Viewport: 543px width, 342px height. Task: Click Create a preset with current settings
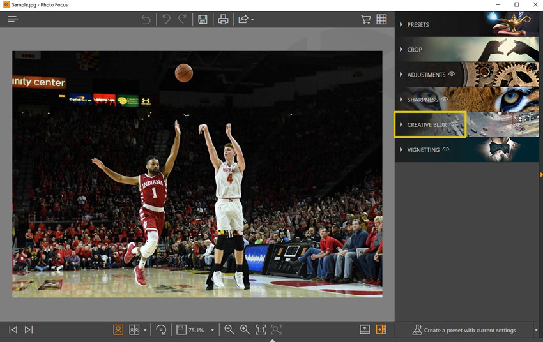click(x=464, y=330)
